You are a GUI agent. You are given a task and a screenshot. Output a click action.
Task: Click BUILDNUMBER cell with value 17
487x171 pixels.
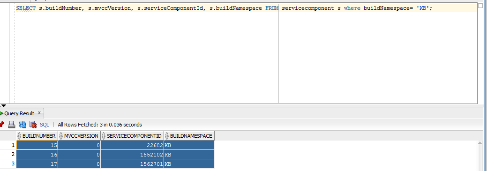pyautogui.click(x=37, y=164)
